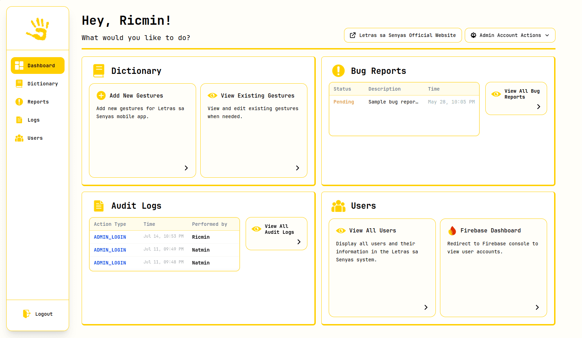The image size is (582, 338).
Task: Open the View All Audit Logs card
Action: (276, 233)
